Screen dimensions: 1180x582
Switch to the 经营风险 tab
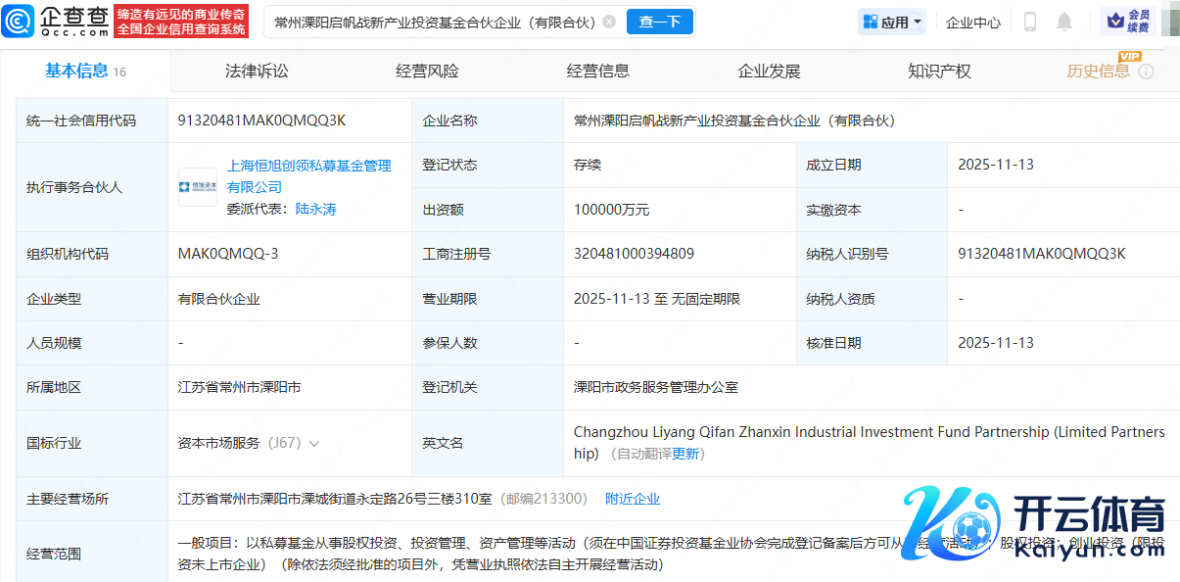[427, 71]
